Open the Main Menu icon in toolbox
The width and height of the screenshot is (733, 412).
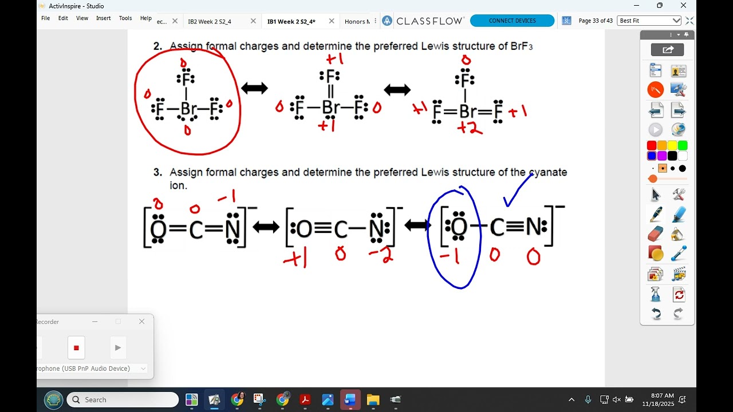[x=656, y=71]
